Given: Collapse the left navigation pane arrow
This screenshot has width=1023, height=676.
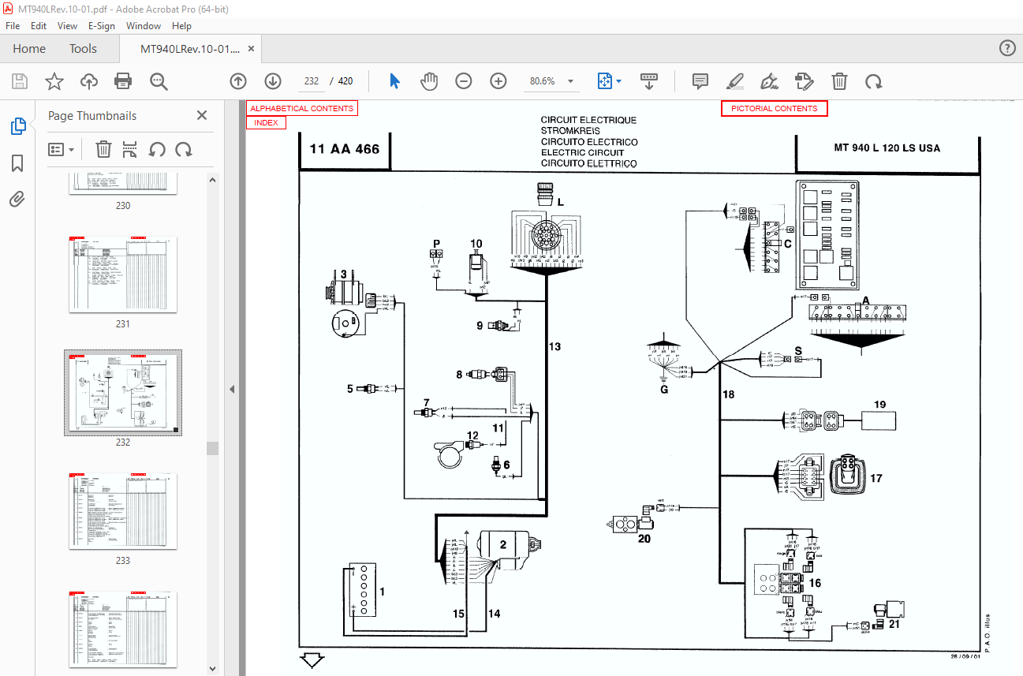Looking at the screenshot, I should 232,389.
